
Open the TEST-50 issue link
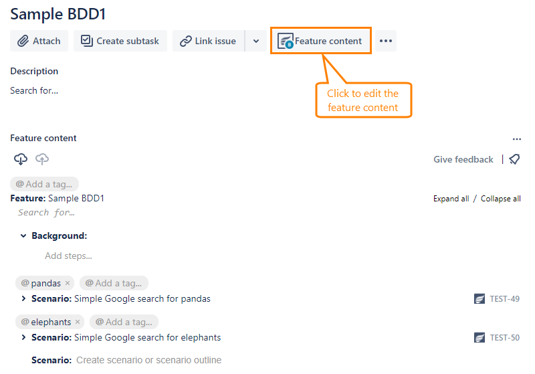(504, 338)
